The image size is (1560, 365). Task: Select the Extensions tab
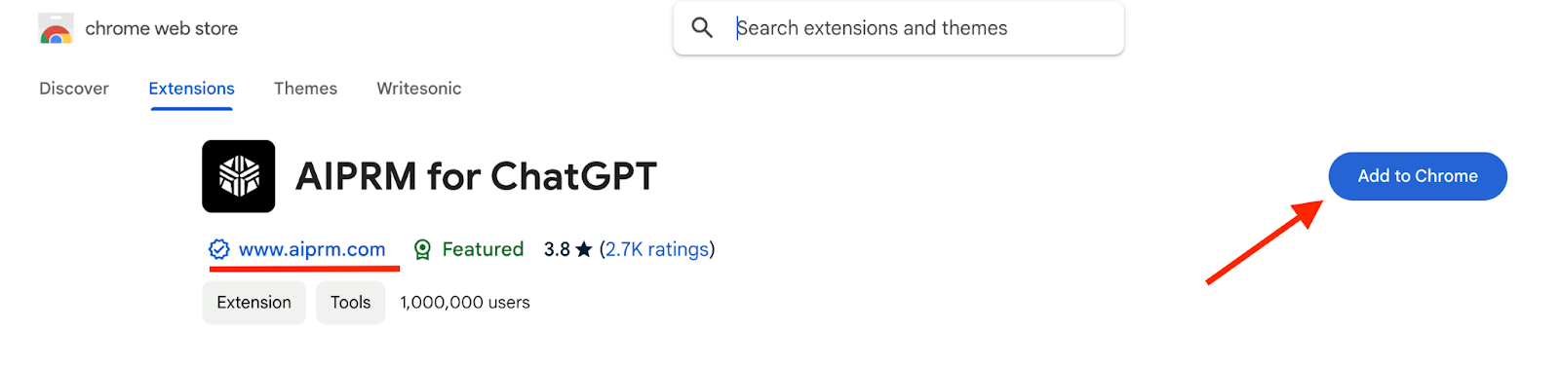tap(191, 89)
